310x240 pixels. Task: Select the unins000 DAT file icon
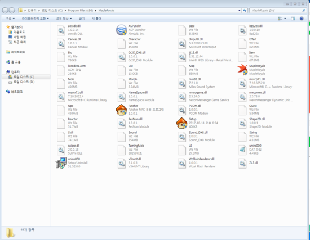[x=242, y=150]
